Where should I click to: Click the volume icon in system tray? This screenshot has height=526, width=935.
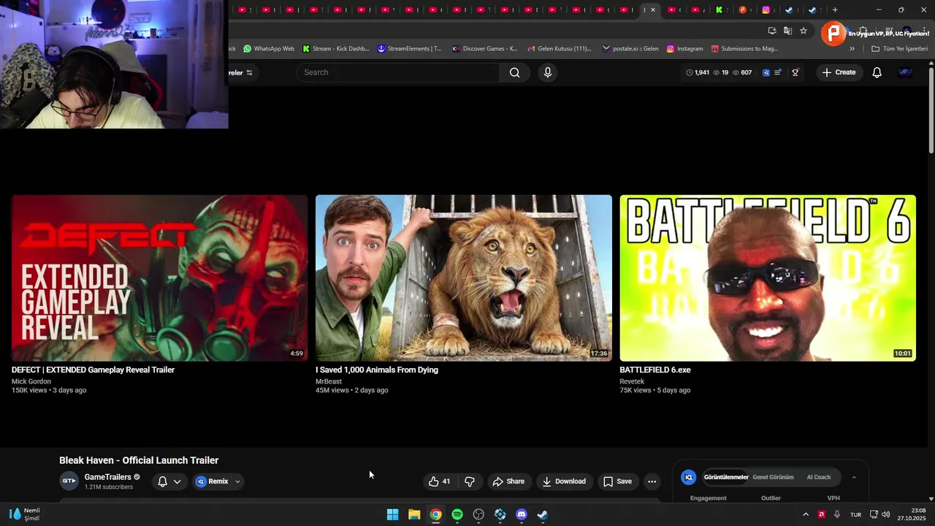[x=885, y=514]
